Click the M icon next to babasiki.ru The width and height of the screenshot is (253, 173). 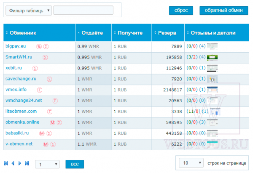click(42, 133)
